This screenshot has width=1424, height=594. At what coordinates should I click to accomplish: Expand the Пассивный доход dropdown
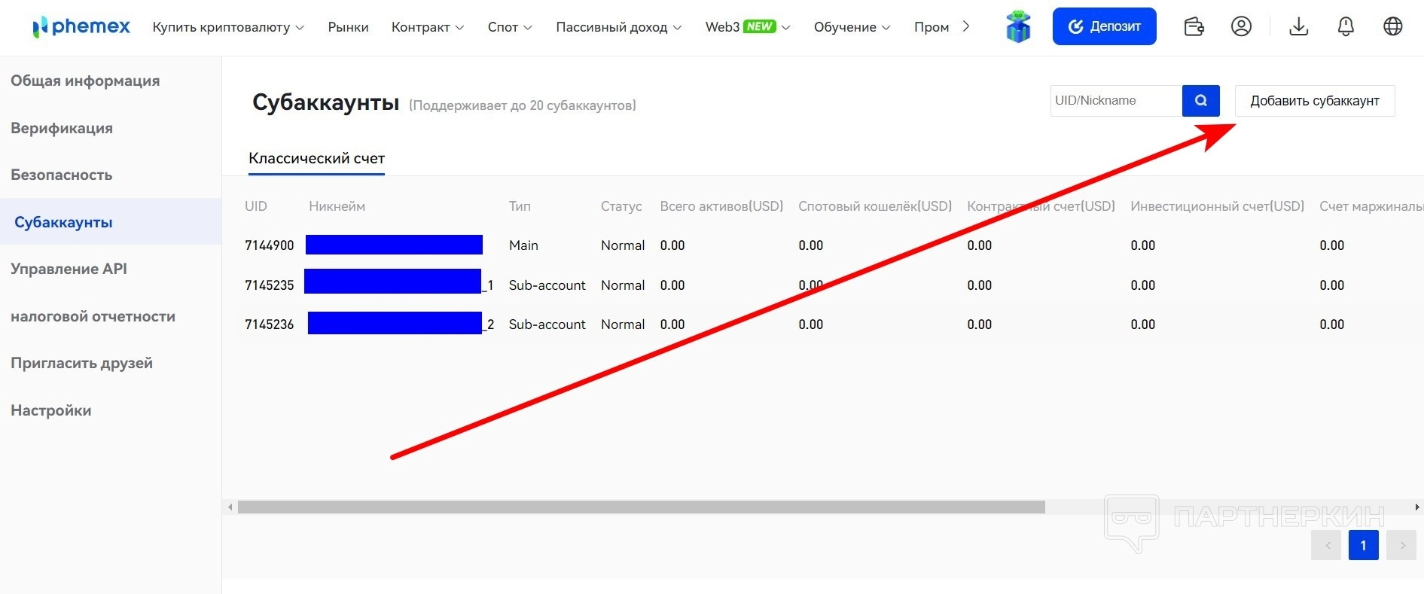coord(619,27)
